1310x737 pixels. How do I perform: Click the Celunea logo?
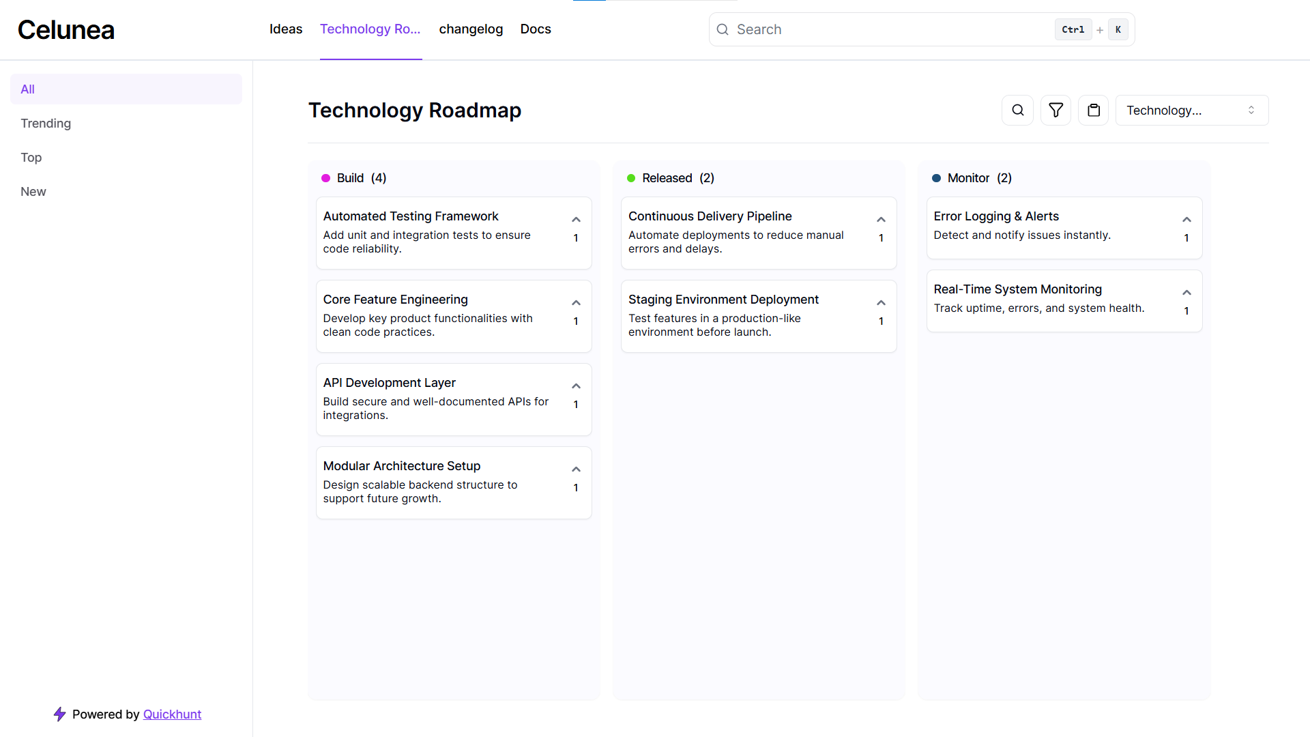[66, 30]
